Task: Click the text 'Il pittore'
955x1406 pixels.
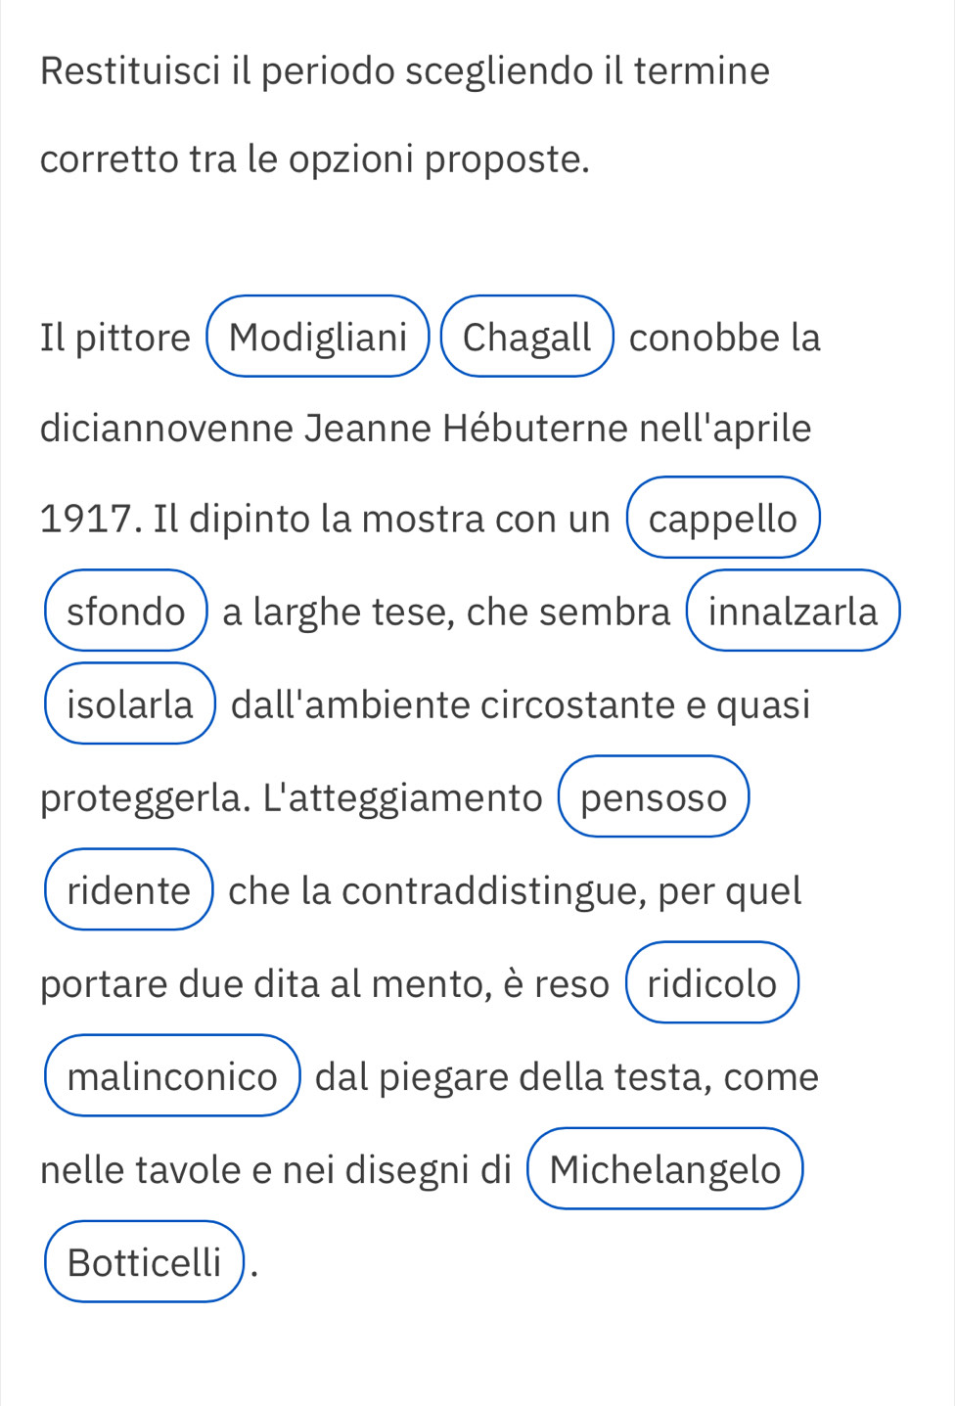Action: [115, 338]
